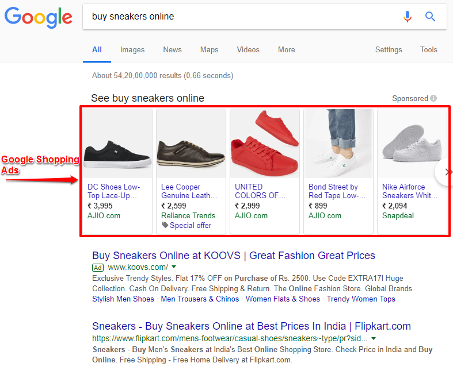The width and height of the screenshot is (453, 367).
Task: Switch to the News tab
Action: click(172, 50)
